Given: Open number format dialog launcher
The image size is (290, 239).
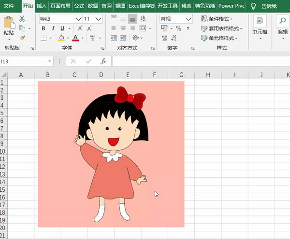Looking at the screenshot, I should pyautogui.click(x=192, y=48).
